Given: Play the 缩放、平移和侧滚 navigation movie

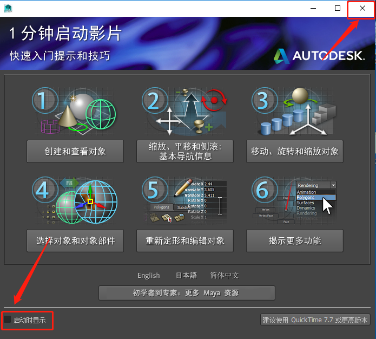Looking at the screenshot, I should tap(185, 152).
